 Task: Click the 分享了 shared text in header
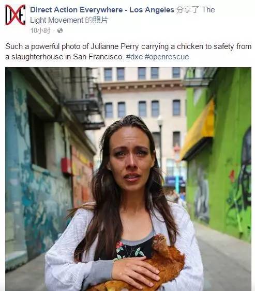(x=187, y=10)
